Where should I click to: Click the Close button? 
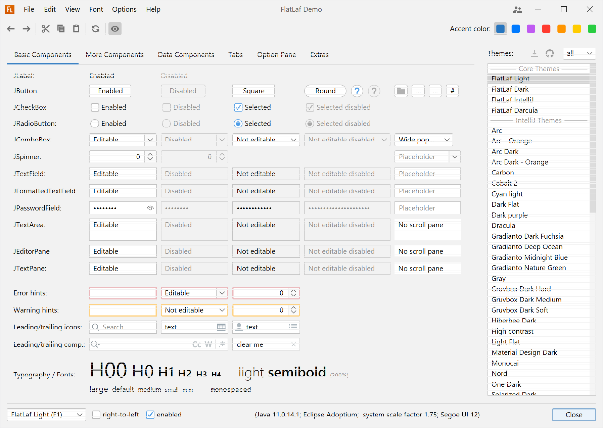tap(574, 415)
